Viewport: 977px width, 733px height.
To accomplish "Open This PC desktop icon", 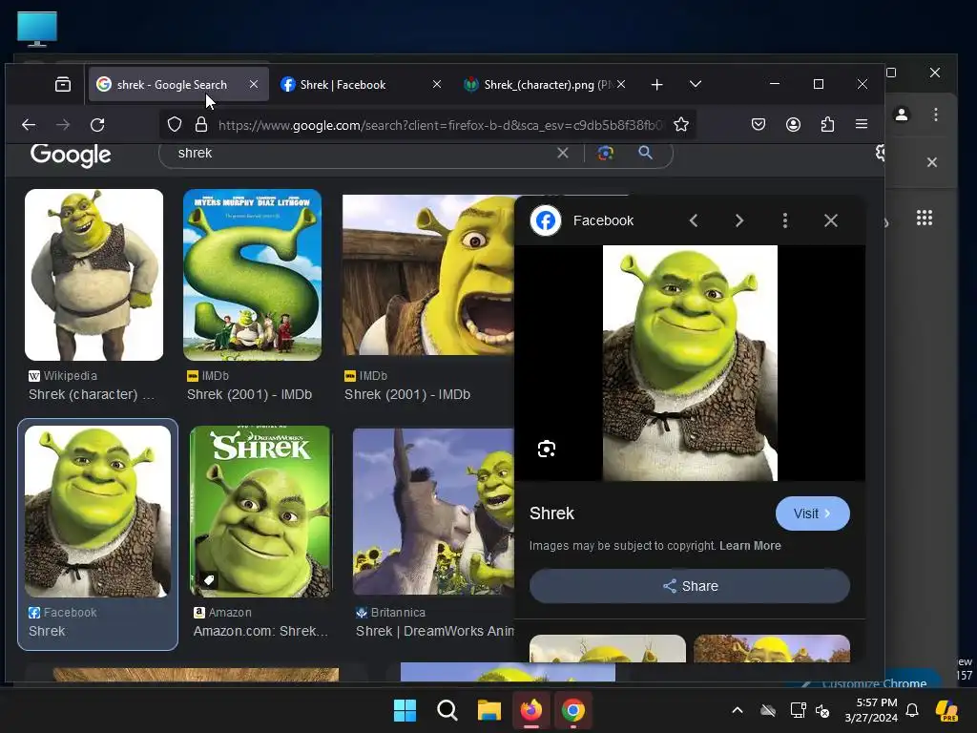I will pos(37,29).
